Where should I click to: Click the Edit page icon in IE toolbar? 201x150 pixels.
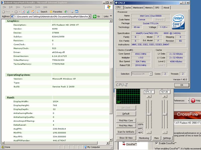pos(77,12)
